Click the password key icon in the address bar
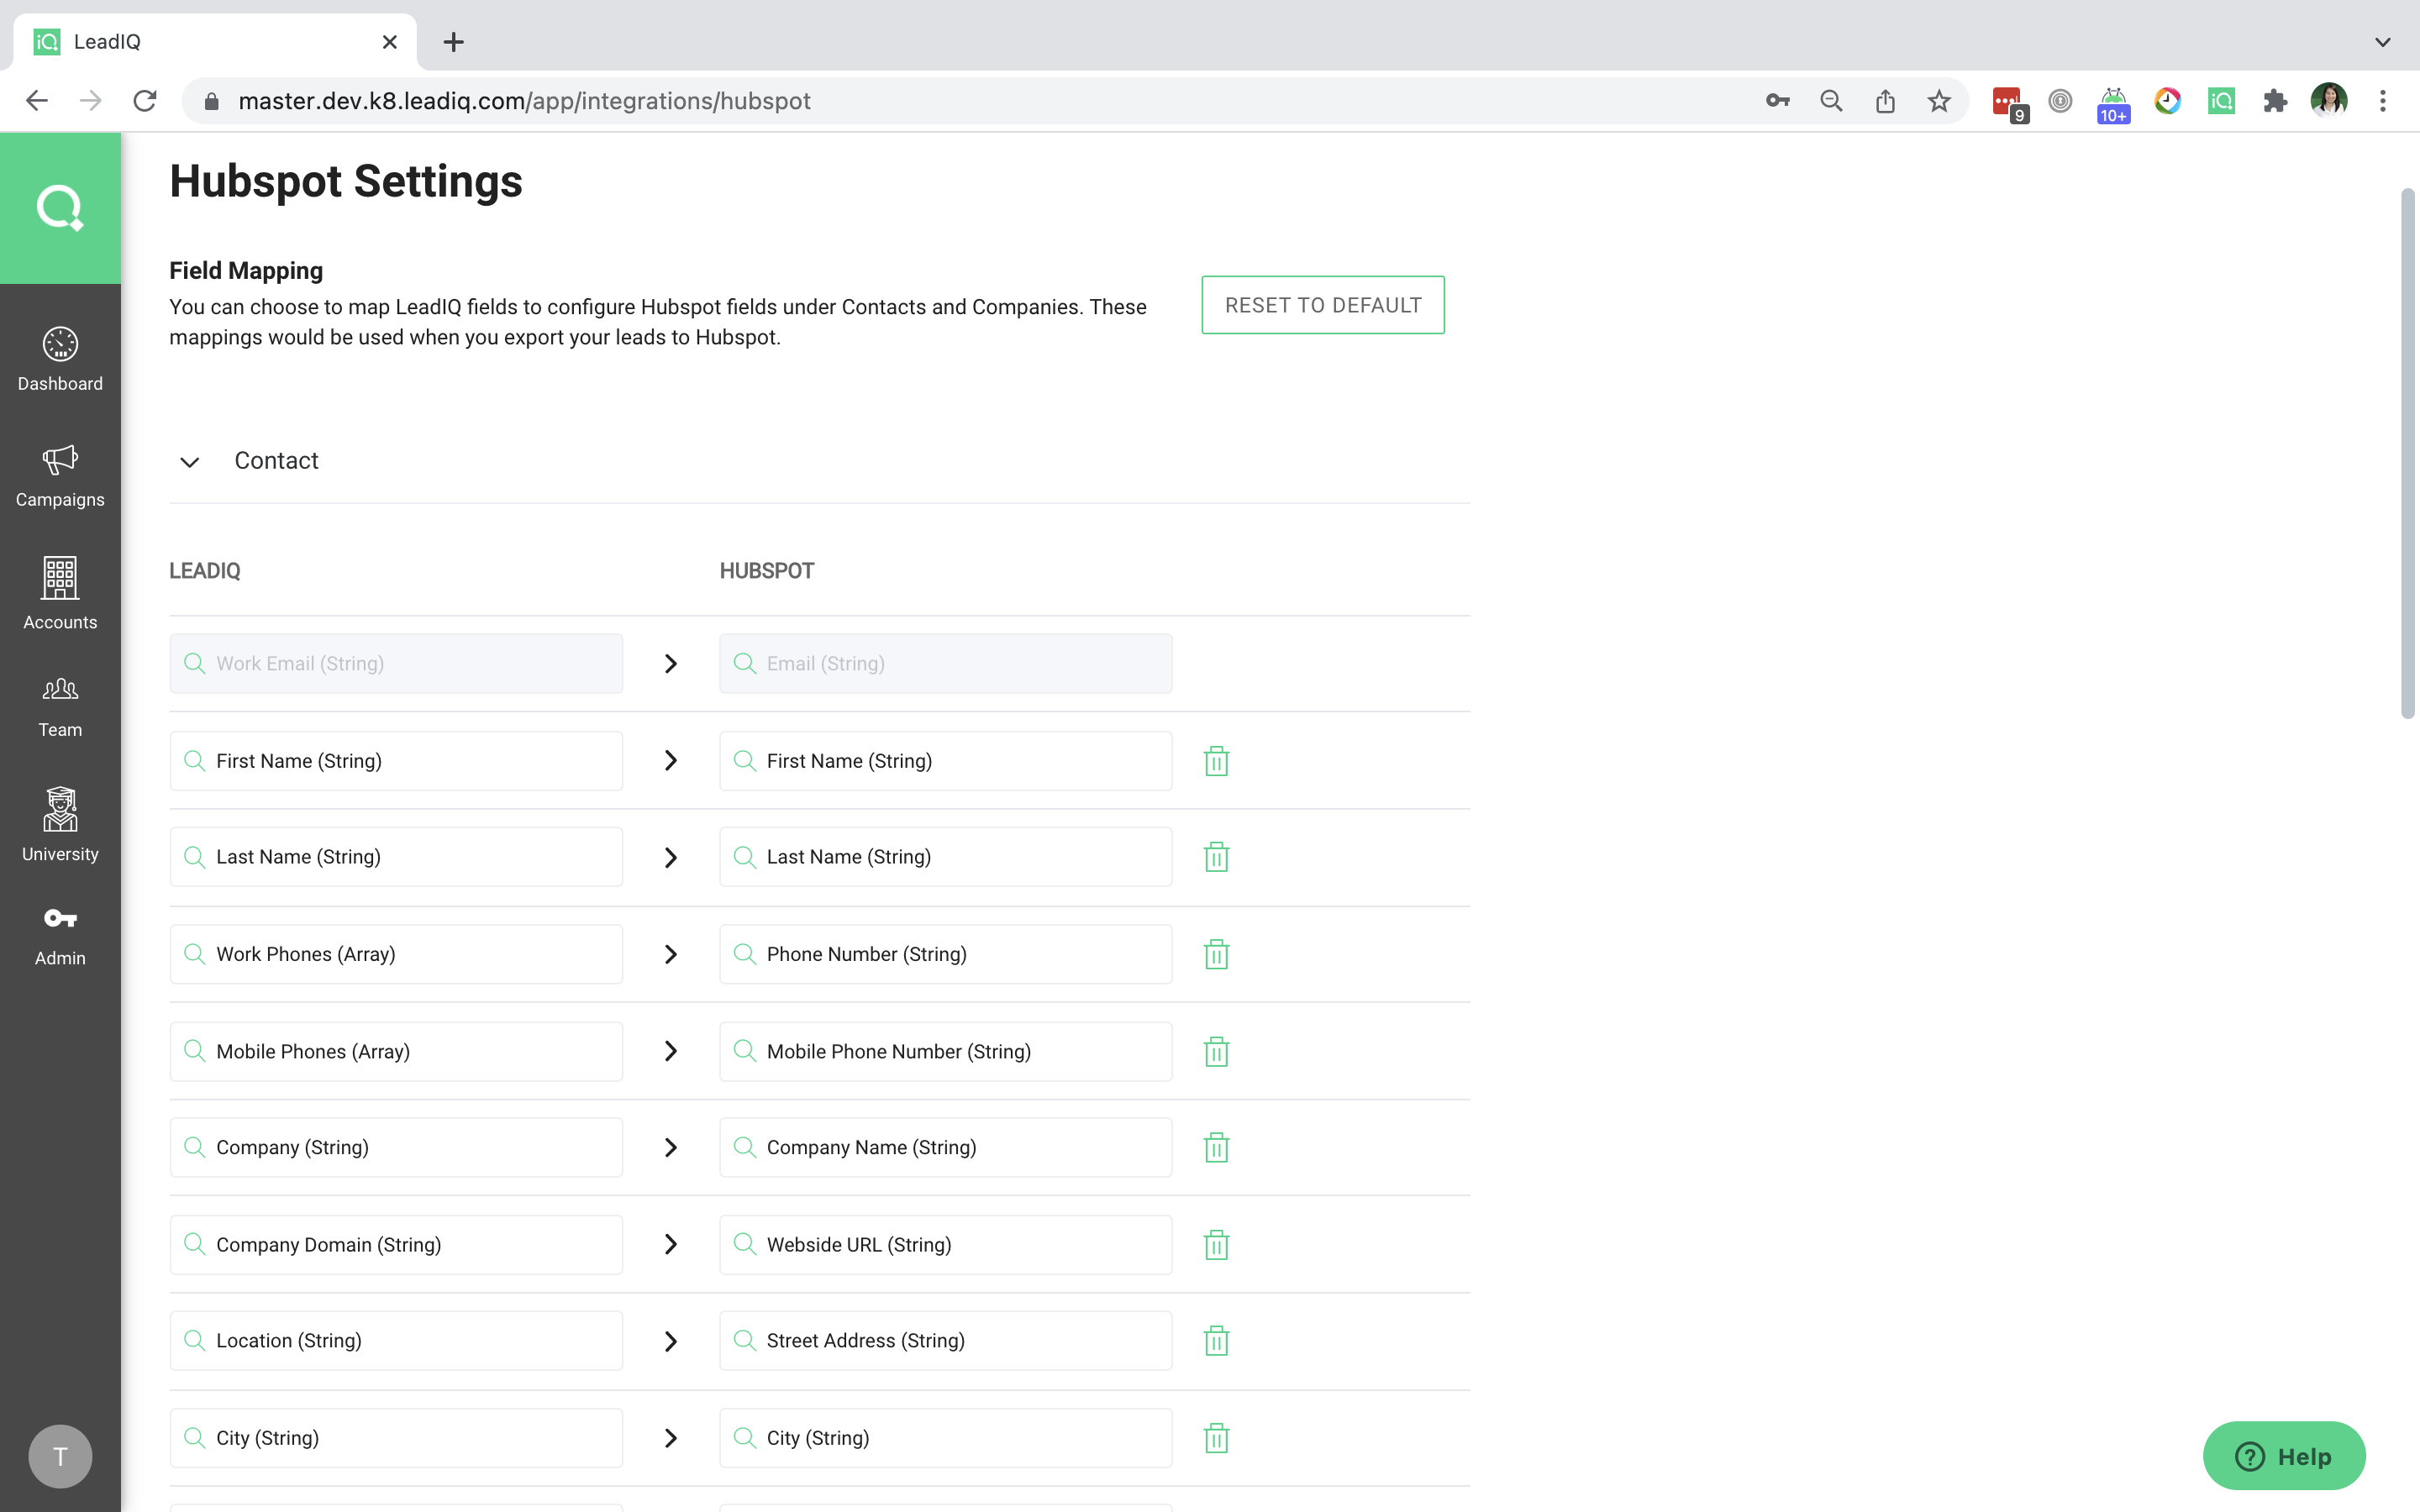The image size is (2420, 1512). 1778,100
